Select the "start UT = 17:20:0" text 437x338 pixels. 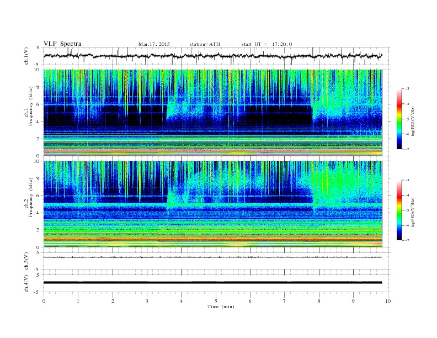coord(267,44)
